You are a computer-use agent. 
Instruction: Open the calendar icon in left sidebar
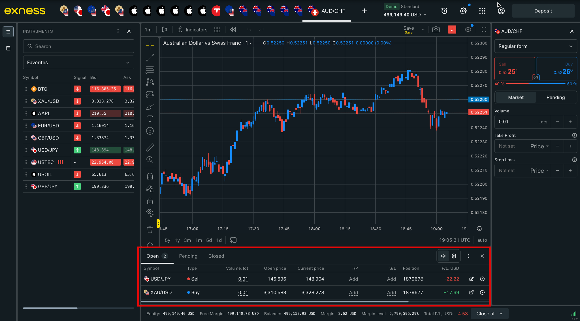tap(8, 48)
